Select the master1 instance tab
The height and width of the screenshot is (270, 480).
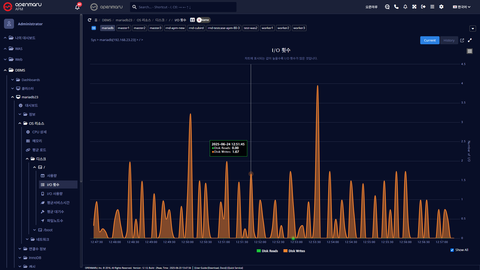pos(123,28)
